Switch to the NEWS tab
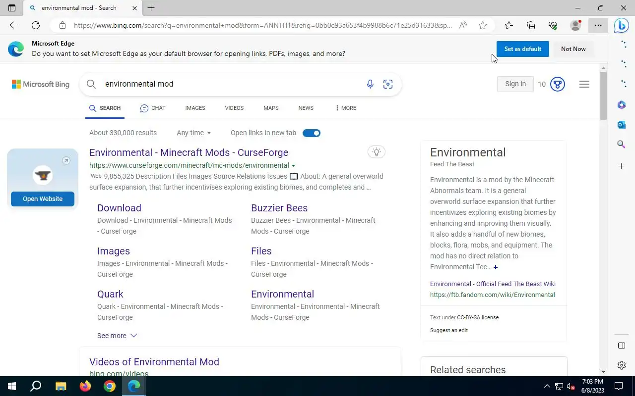 (x=306, y=108)
